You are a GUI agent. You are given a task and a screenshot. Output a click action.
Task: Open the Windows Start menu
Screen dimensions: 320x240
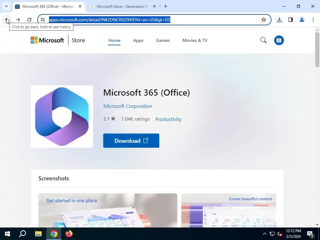tap(7, 234)
